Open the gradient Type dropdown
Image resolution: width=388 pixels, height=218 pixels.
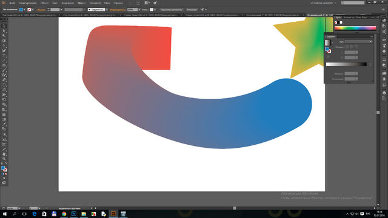click(358, 42)
